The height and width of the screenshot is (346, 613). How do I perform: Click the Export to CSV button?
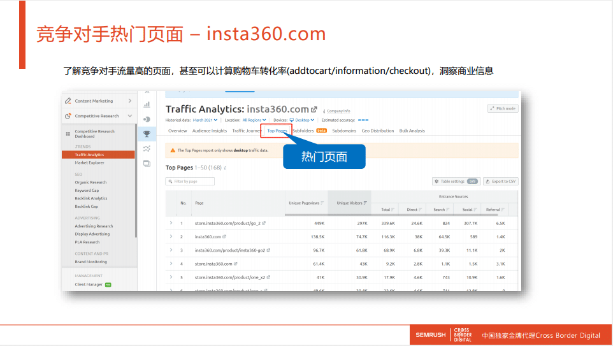coord(500,182)
